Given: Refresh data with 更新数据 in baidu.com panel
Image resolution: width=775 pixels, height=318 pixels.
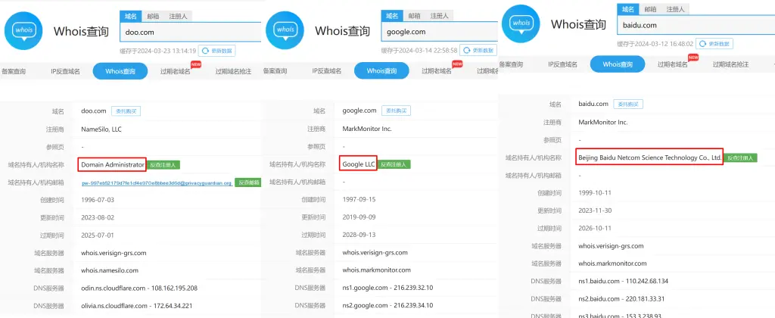Looking at the screenshot, I should pos(714,43).
